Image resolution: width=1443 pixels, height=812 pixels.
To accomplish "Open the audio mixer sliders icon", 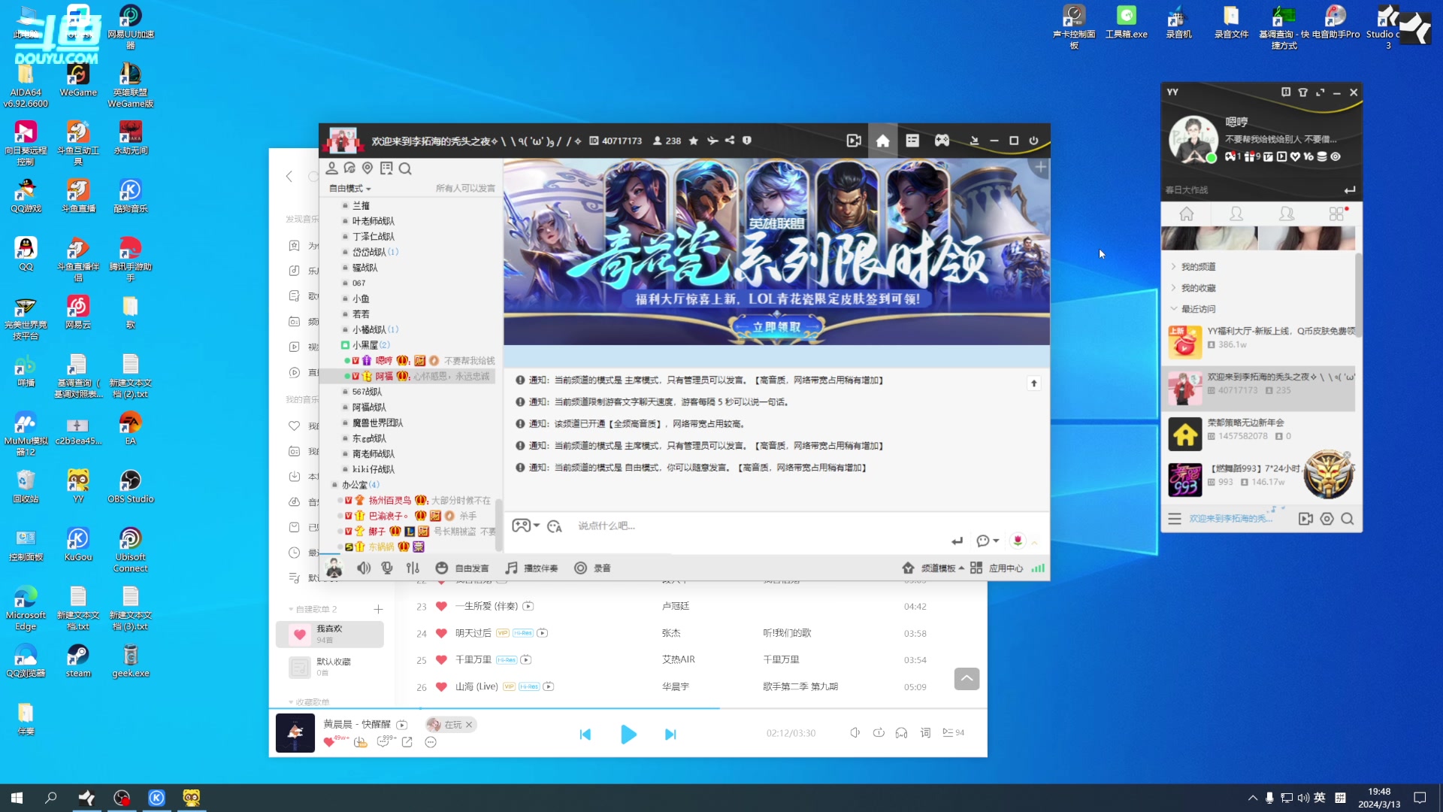I will pyautogui.click(x=413, y=568).
